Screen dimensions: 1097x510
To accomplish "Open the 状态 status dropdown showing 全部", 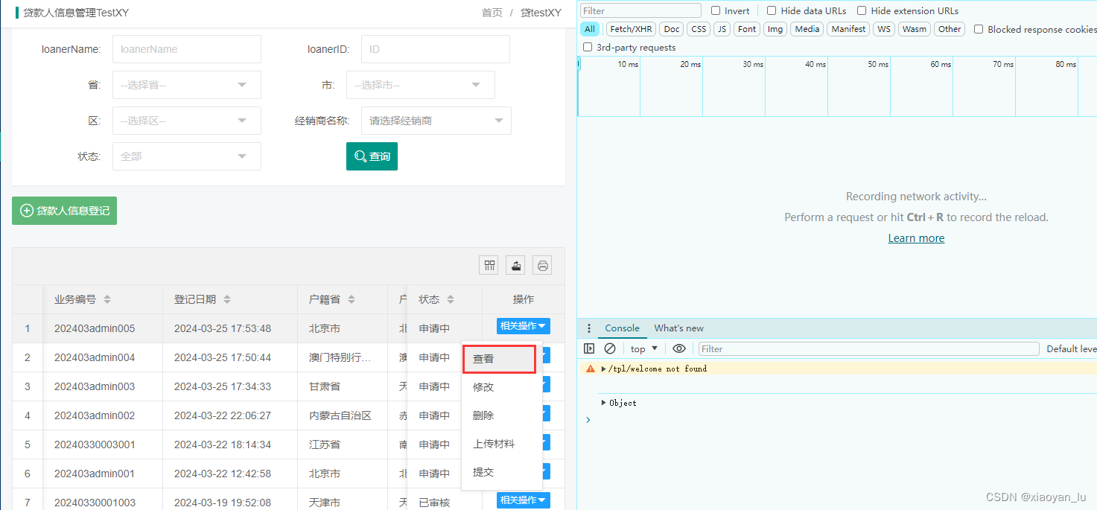I will [x=186, y=156].
